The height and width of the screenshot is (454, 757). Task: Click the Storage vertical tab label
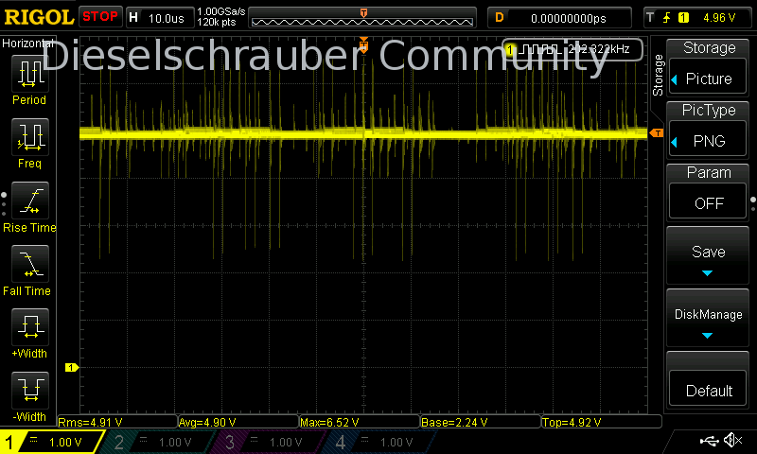pos(658,75)
